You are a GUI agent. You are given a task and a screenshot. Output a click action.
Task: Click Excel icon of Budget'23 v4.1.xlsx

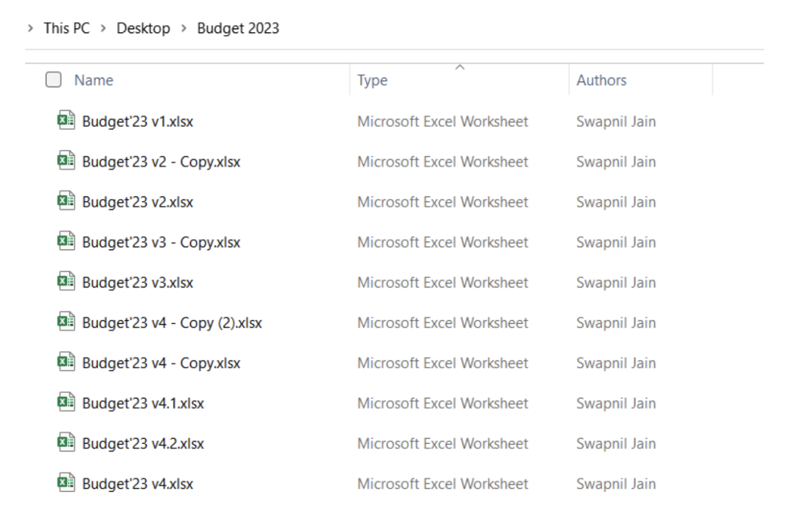pos(66,403)
